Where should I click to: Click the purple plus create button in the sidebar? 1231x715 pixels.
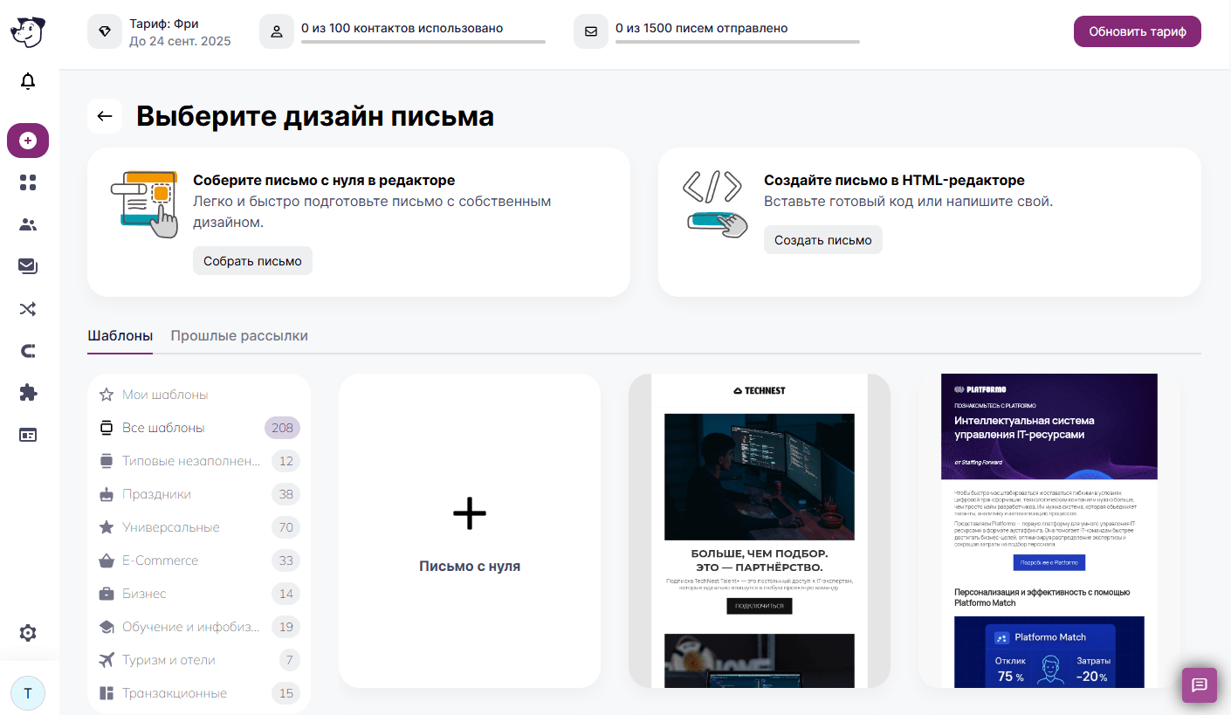[x=28, y=141]
